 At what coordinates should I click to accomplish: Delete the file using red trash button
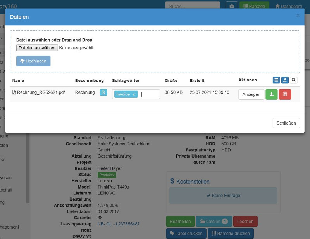(x=285, y=94)
